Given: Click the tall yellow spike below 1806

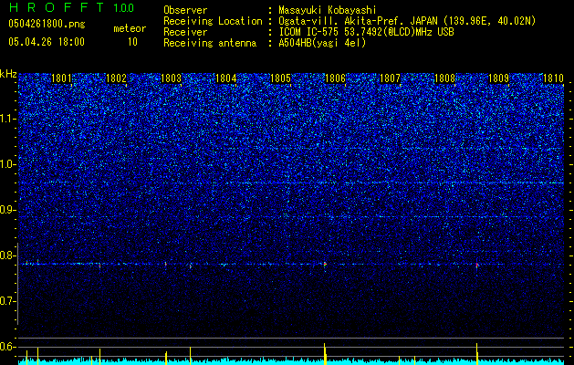Looking at the screenshot, I should (x=325, y=354).
